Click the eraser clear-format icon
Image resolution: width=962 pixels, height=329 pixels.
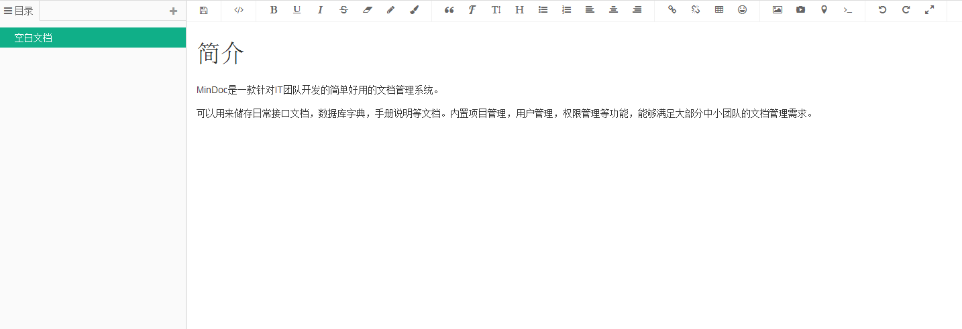tap(367, 10)
